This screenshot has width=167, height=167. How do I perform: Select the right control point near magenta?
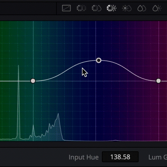pos(159,81)
